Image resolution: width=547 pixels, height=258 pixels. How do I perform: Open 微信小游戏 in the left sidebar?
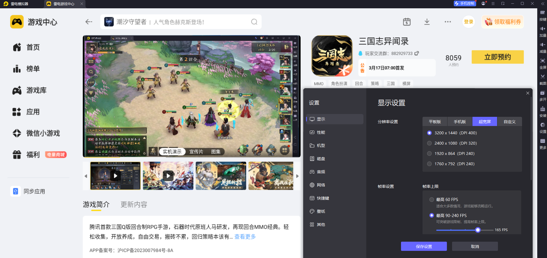click(x=36, y=133)
